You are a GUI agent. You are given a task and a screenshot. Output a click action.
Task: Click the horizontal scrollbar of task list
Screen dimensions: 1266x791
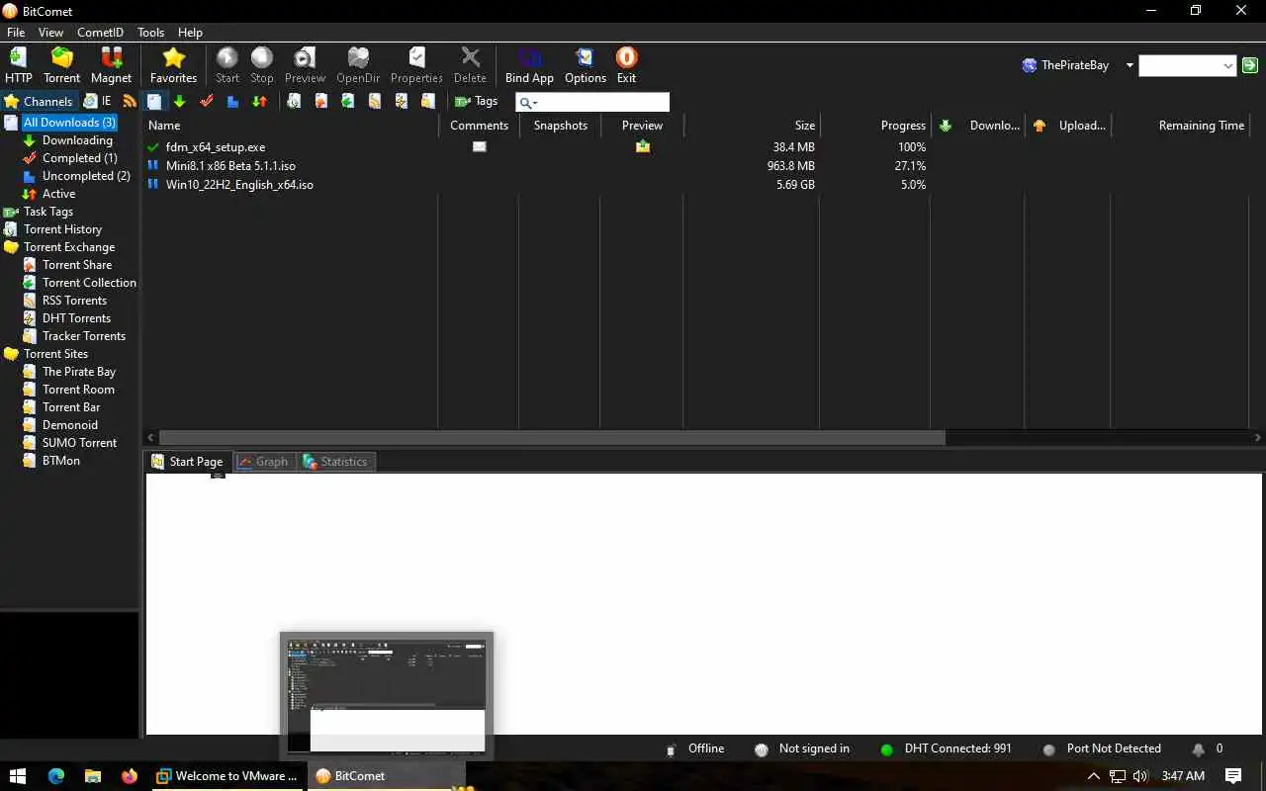(x=552, y=437)
